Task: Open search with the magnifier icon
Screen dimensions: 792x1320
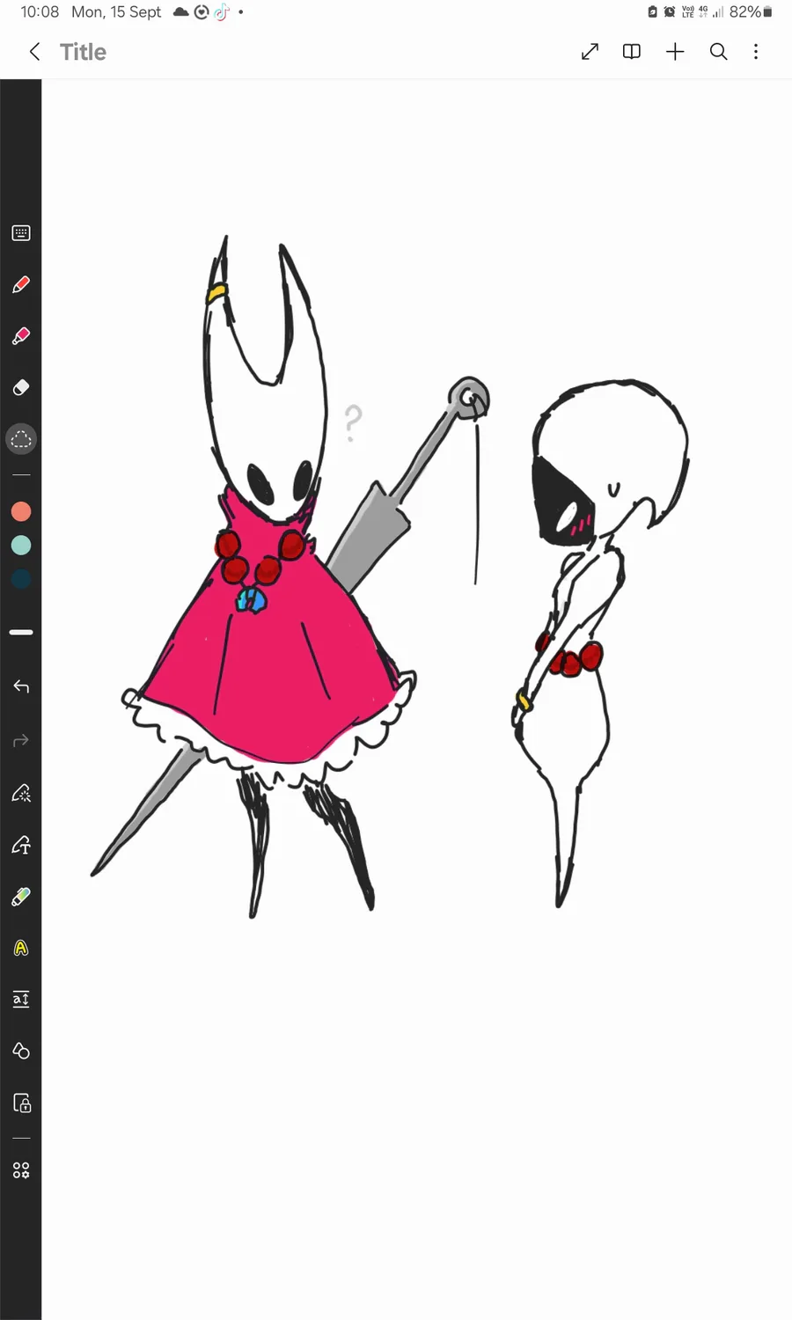Action: [x=718, y=52]
